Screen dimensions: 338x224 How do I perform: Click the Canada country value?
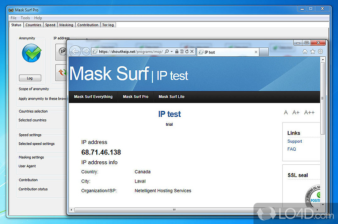pos(142,172)
